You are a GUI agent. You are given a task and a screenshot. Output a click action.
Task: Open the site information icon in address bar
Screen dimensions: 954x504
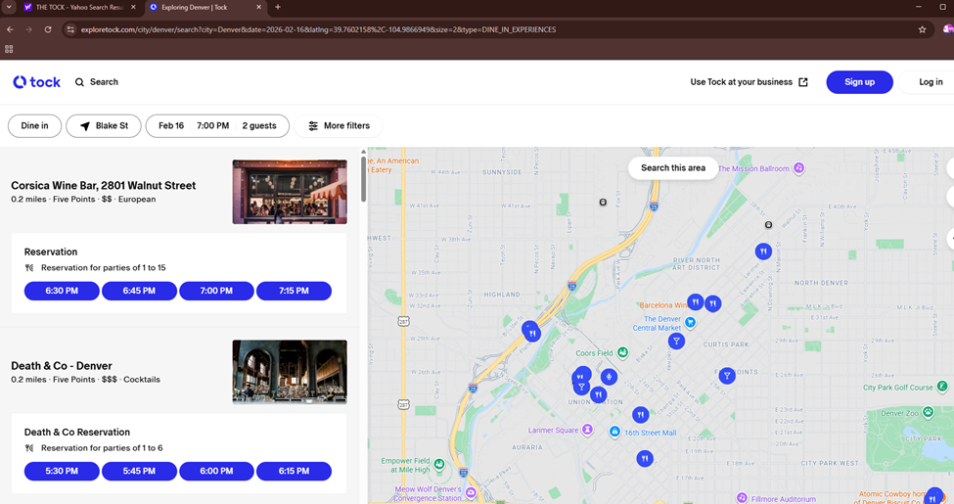point(70,29)
